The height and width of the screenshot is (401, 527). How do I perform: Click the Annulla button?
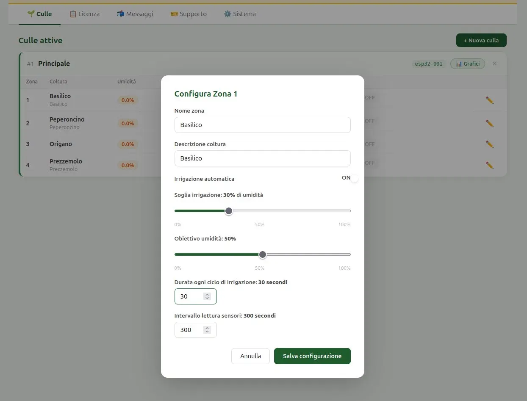[x=250, y=356]
